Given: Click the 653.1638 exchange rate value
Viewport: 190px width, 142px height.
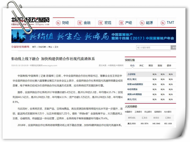Looking at the screenshot, I should [168, 124].
